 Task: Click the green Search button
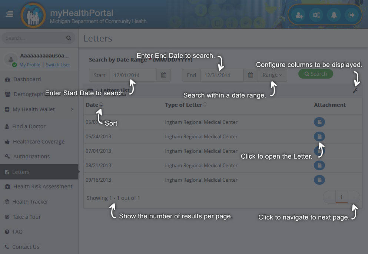pos(316,74)
